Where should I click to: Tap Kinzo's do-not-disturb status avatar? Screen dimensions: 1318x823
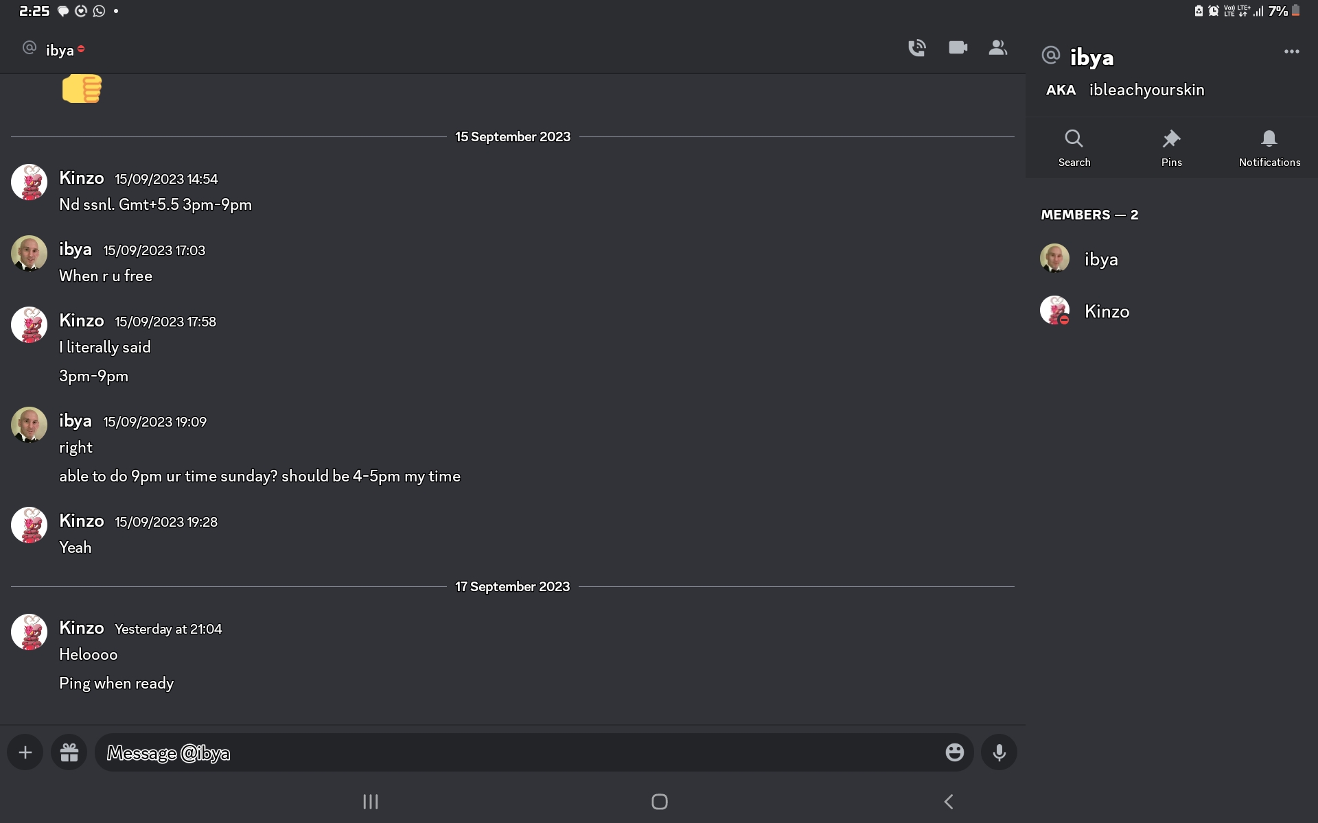click(1055, 310)
